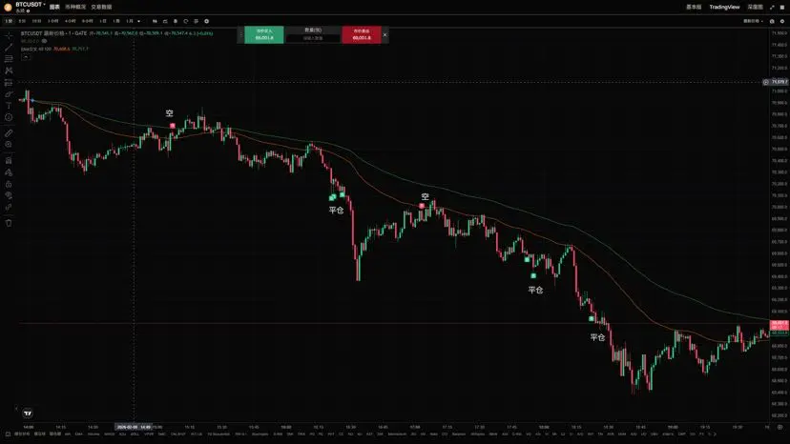Open candlestick chart type icon
Image resolution: width=790 pixels, height=444 pixels.
pos(155,21)
